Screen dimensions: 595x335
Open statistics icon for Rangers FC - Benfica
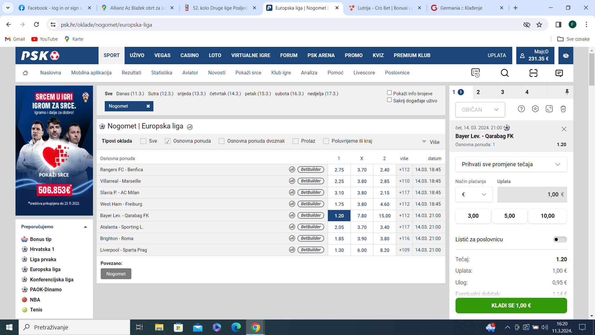point(292,169)
